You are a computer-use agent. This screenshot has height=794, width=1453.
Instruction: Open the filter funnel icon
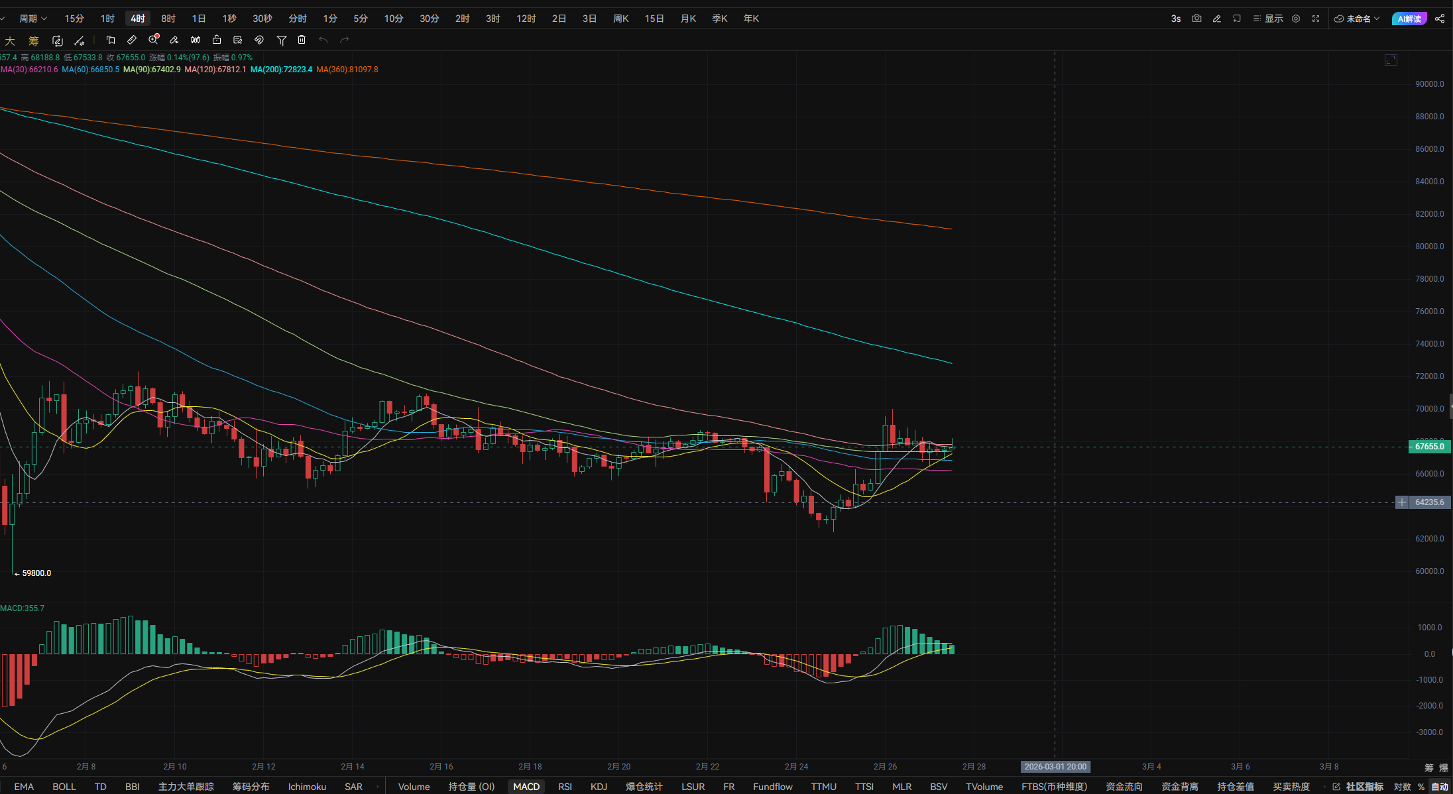tap(281, 40)
